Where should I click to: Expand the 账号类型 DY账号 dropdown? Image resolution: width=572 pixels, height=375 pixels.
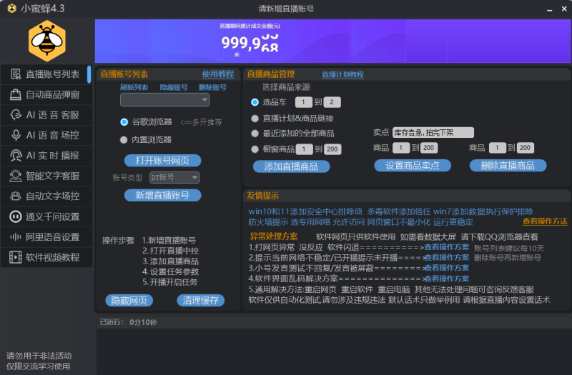[174, 177]
